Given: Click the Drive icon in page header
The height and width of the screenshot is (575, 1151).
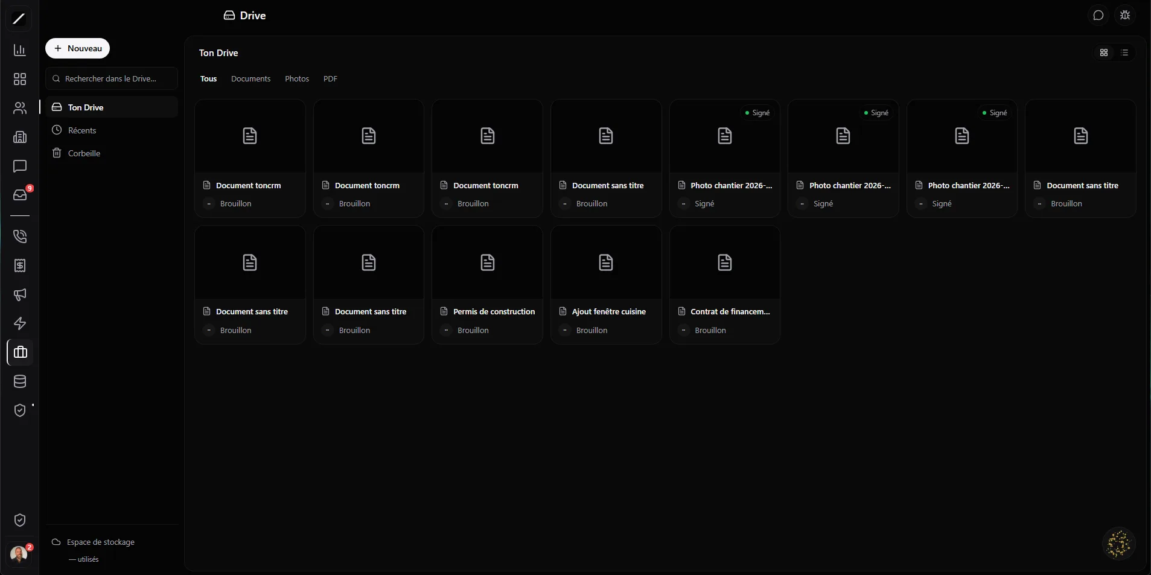Looking at the screenshot, I should (229, 16).
